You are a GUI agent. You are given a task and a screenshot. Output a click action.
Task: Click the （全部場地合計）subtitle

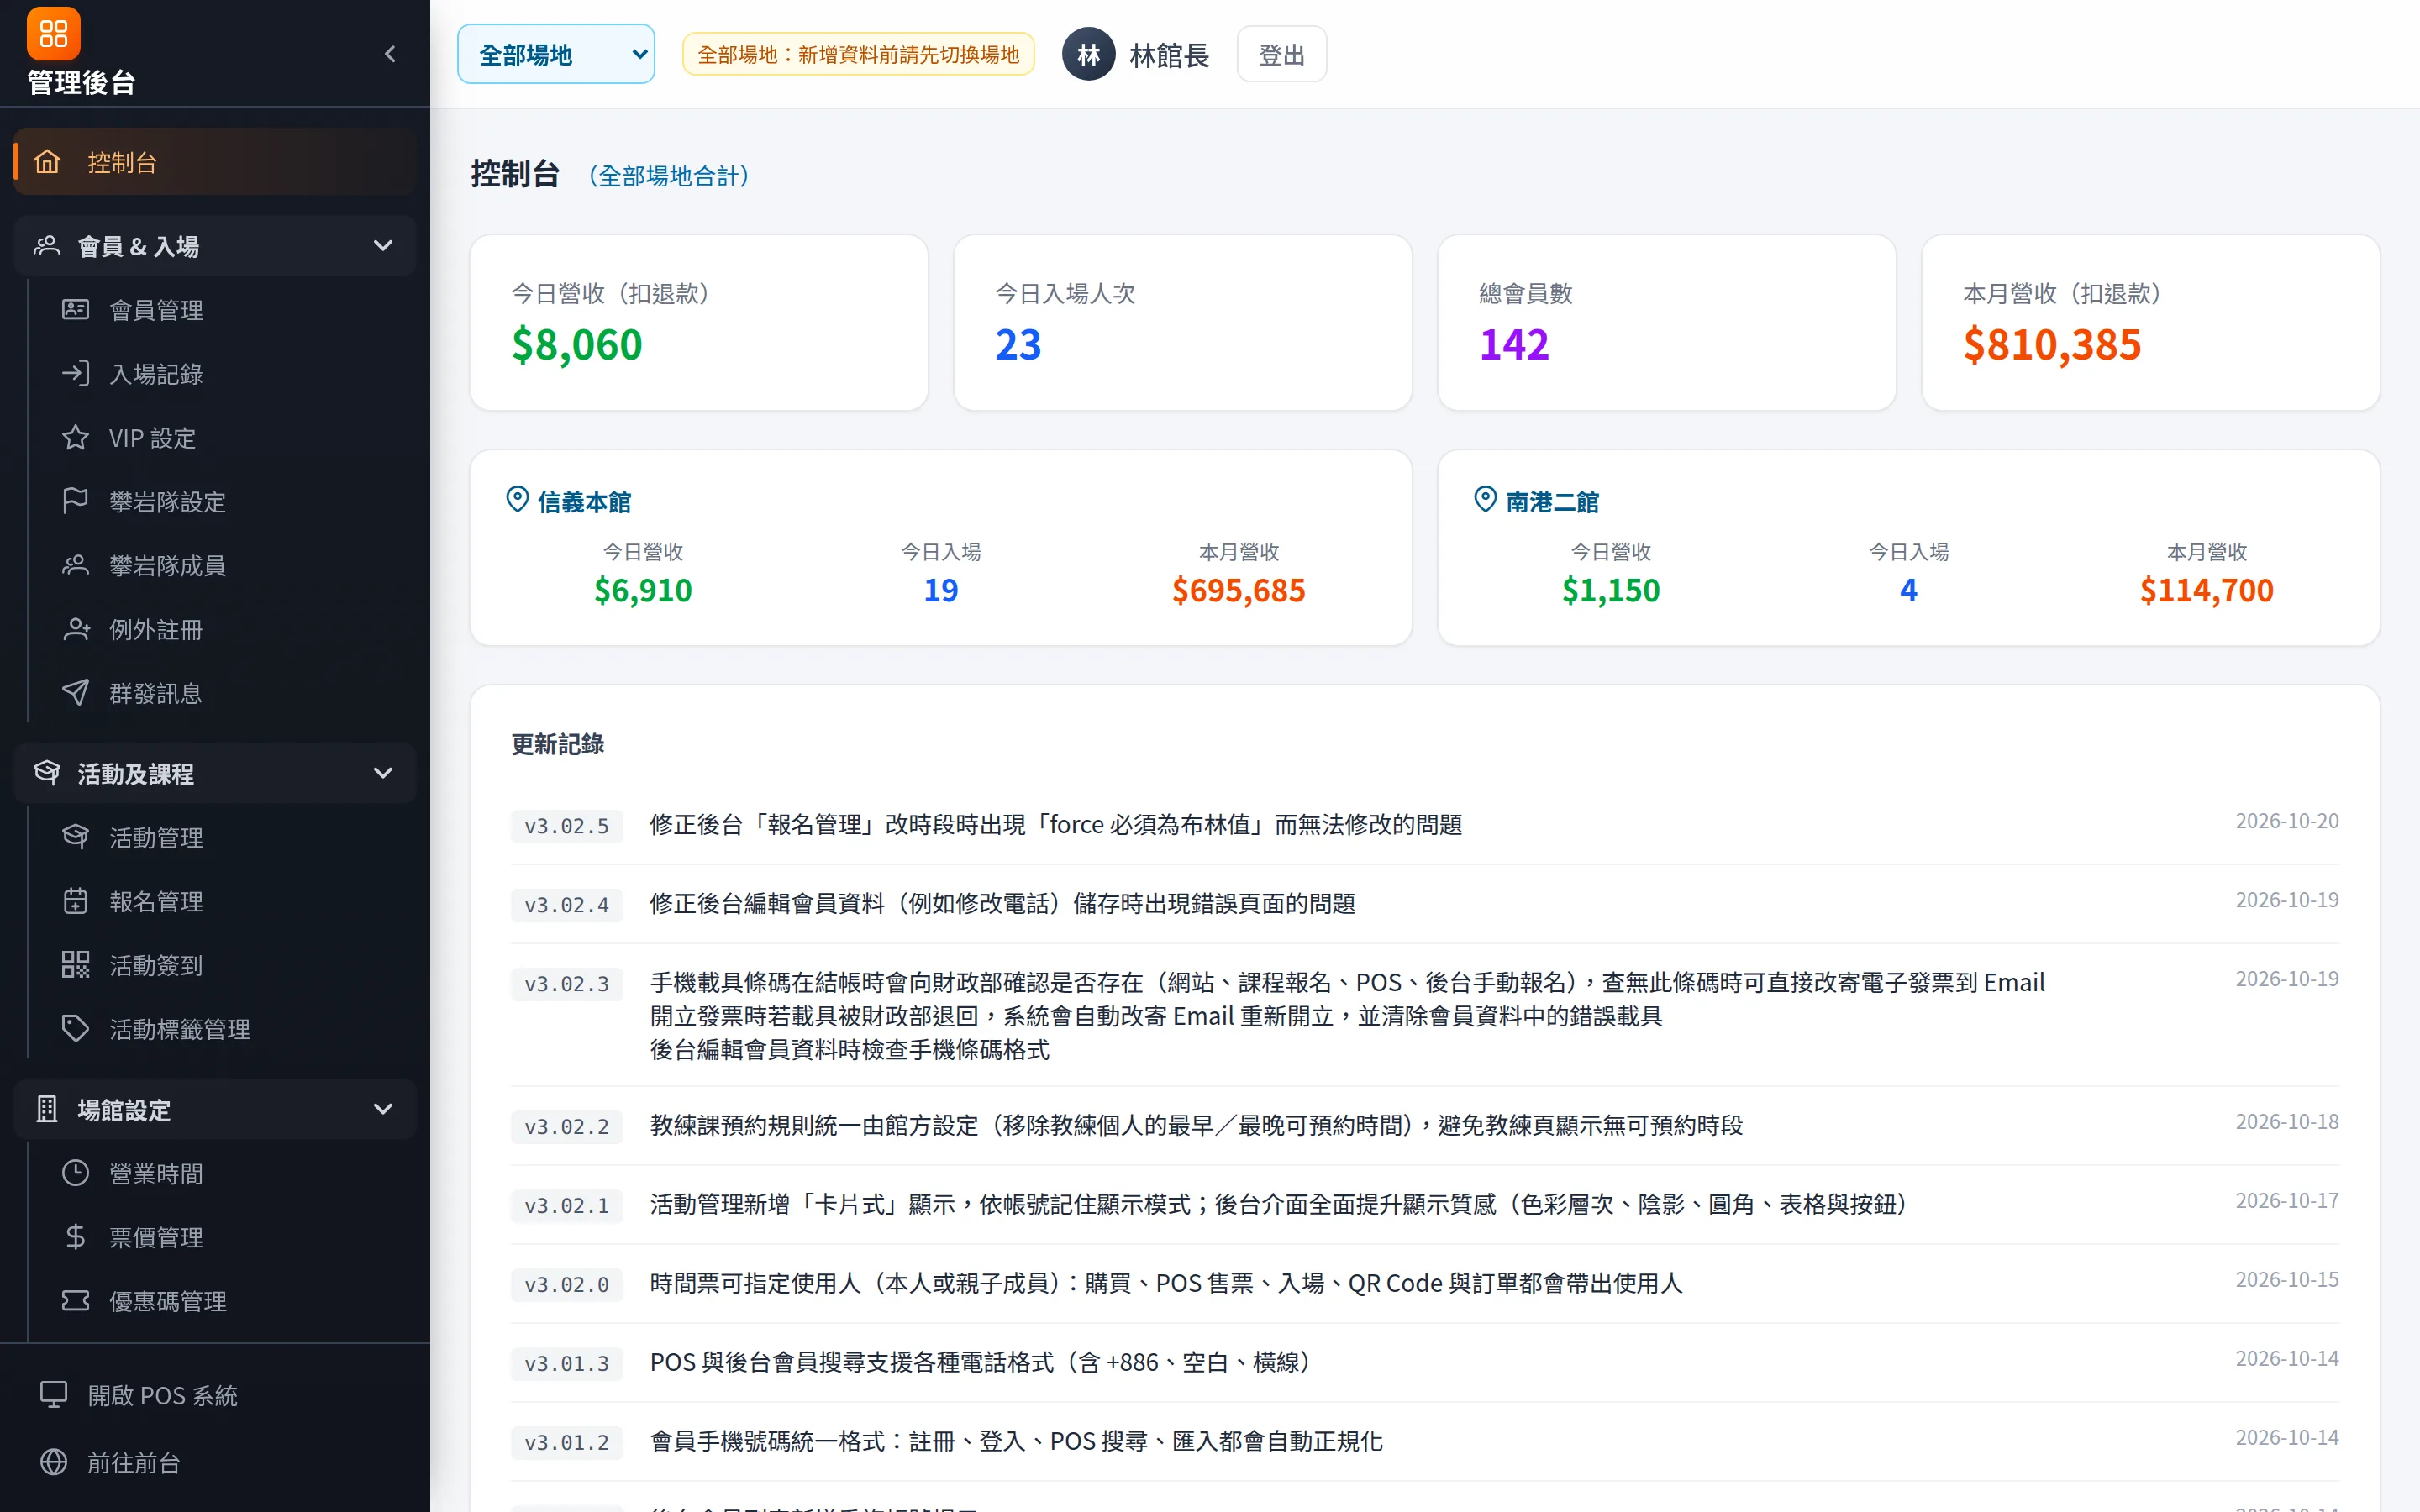pyautogui.click(x=668, y=176)
